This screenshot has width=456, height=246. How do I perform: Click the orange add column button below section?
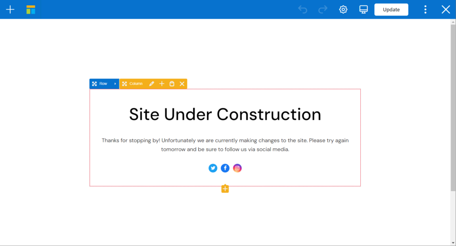225,189
